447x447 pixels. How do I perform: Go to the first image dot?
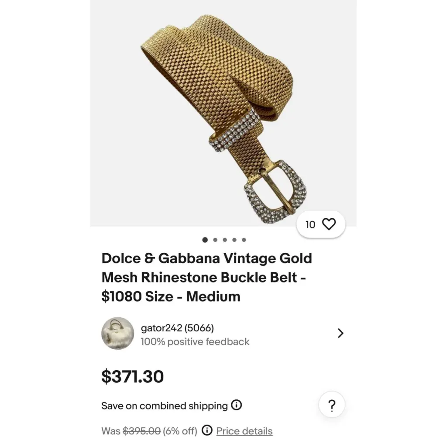point(205,240)
